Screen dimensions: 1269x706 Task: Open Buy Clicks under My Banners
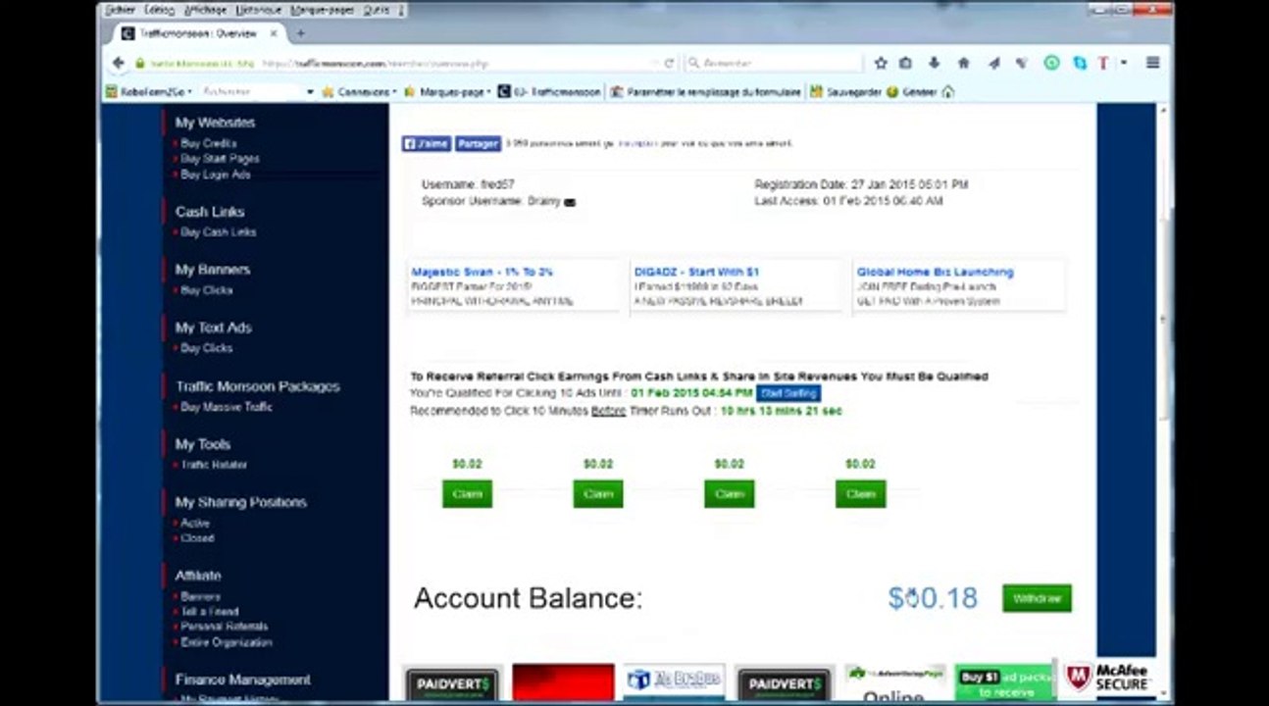[x=207, y=290]
